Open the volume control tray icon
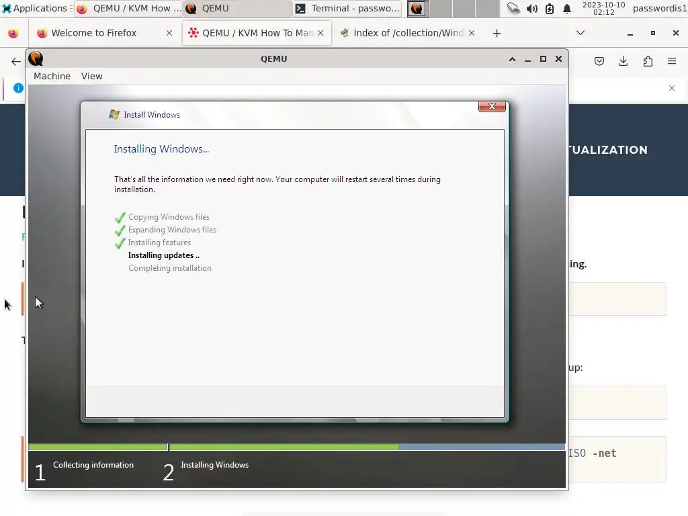This screenshot has height=516, width=688. [532, 8]
